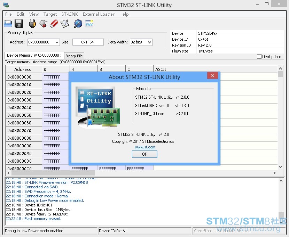Click the app icon in title bar
The height and width of the screenshot is (237, 289).
coord(6,5)
